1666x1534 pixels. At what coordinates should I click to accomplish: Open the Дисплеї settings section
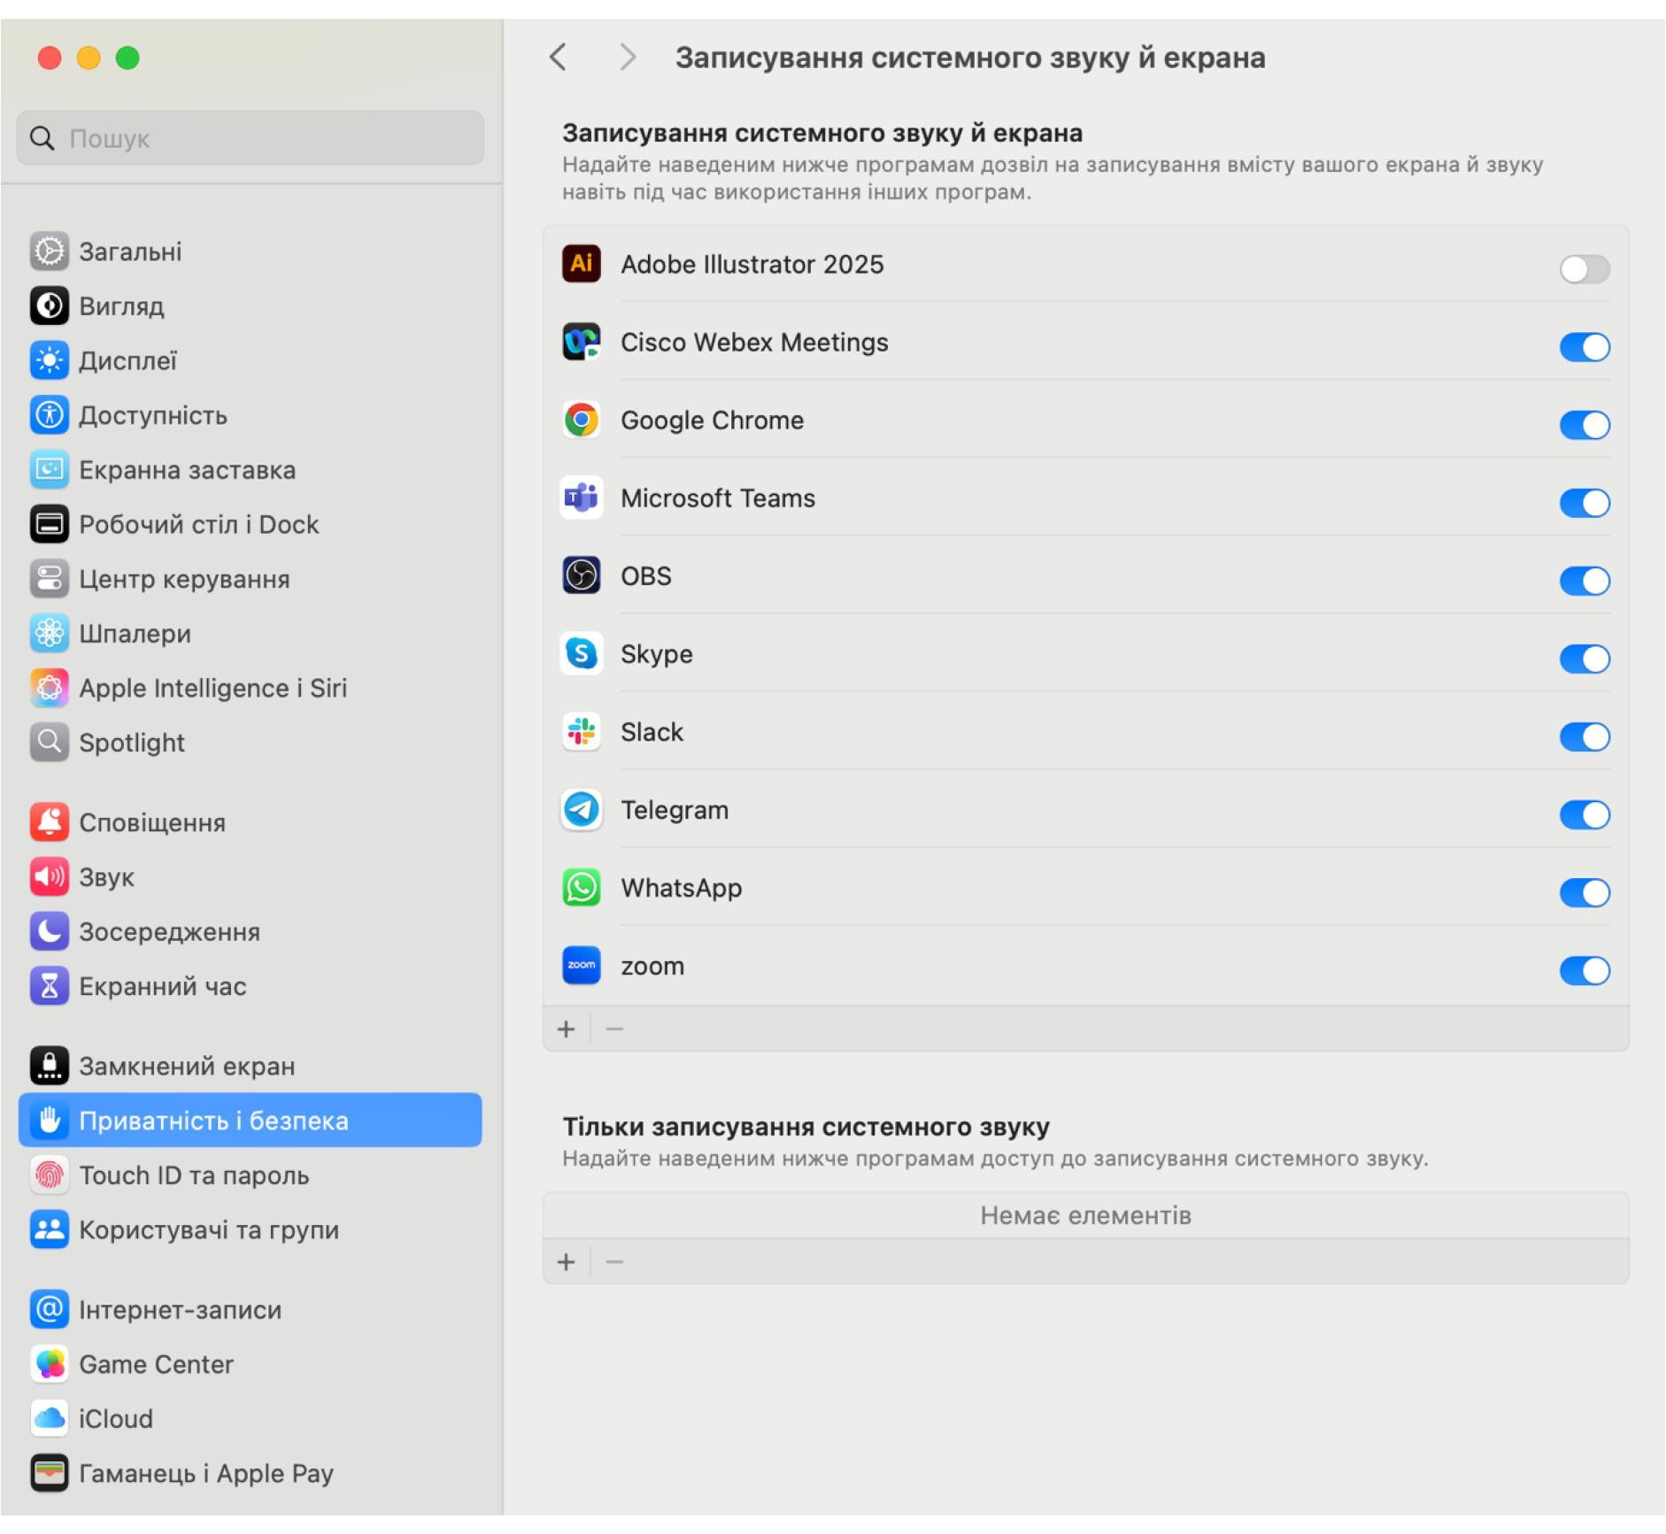coord(128,360)
